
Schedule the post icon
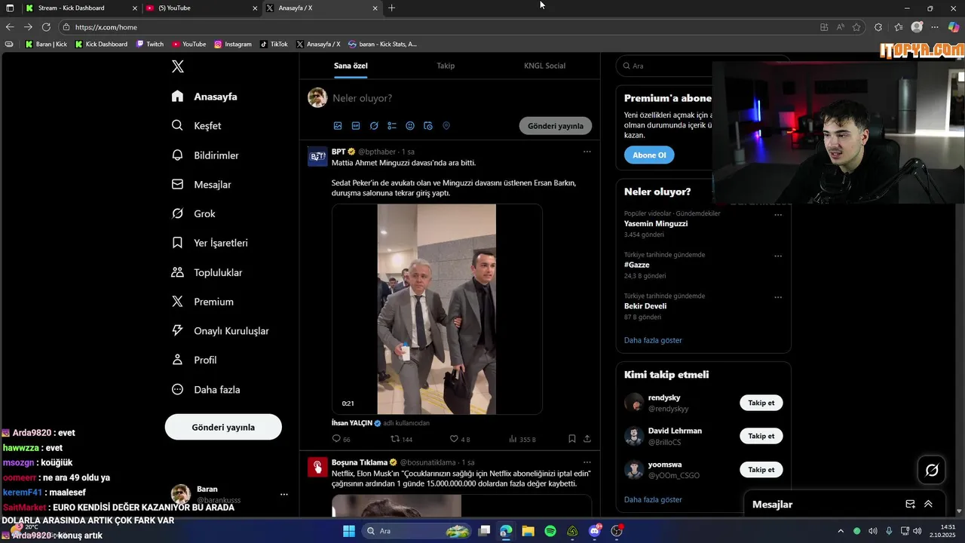[x=428, y=126]
